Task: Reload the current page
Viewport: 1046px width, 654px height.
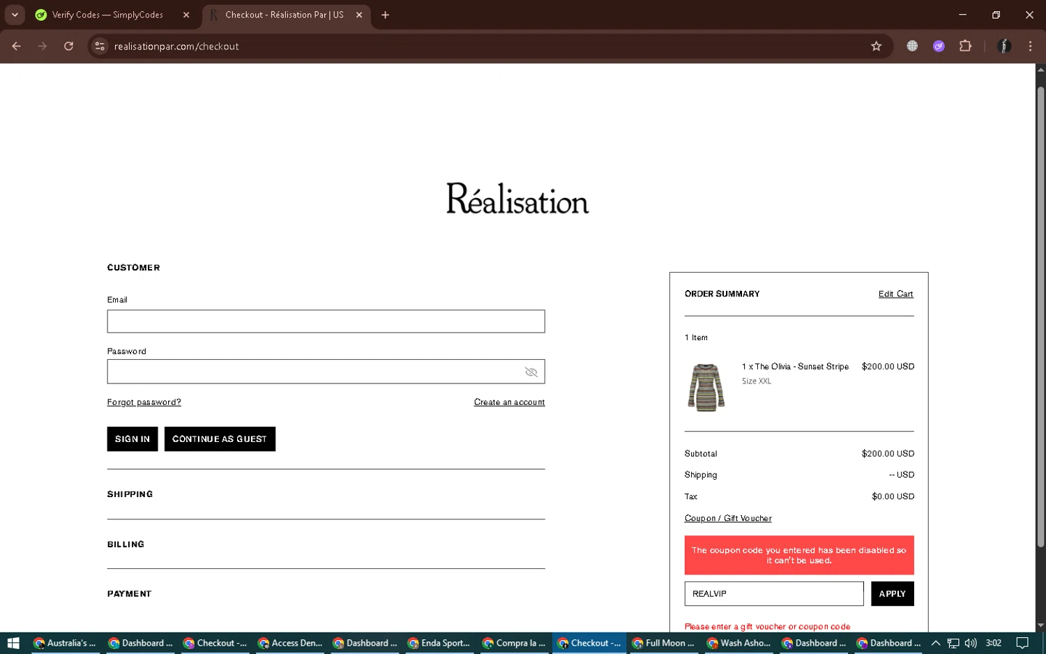Action: [x=68, y=46]
